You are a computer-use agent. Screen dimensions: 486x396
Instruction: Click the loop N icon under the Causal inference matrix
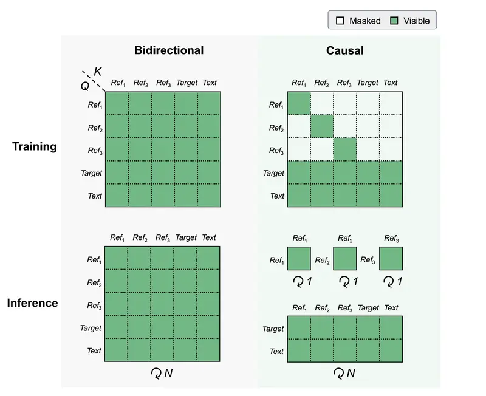coord(338,372)
